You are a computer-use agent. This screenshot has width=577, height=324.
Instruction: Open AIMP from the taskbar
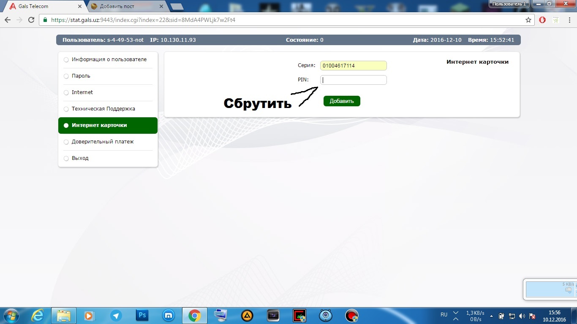[247, 316]
